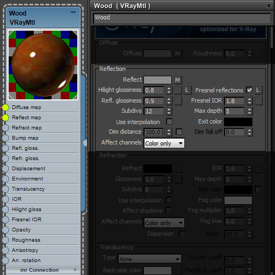Click the Dim distance value field
The width and height of the screenshot is (275, 275).
click(x=154, y=132)
